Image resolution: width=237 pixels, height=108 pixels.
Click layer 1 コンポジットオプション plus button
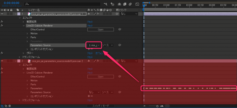pyautogui.click(x=89, y=49)
